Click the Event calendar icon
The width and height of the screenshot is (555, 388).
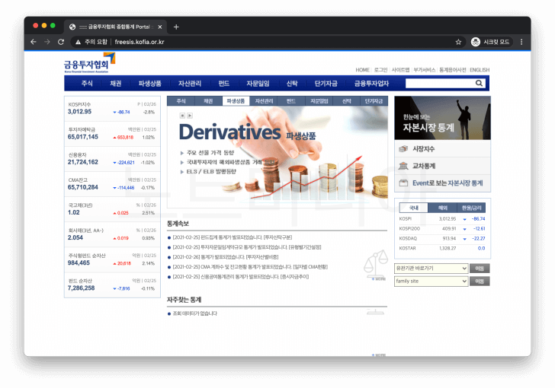403,183
